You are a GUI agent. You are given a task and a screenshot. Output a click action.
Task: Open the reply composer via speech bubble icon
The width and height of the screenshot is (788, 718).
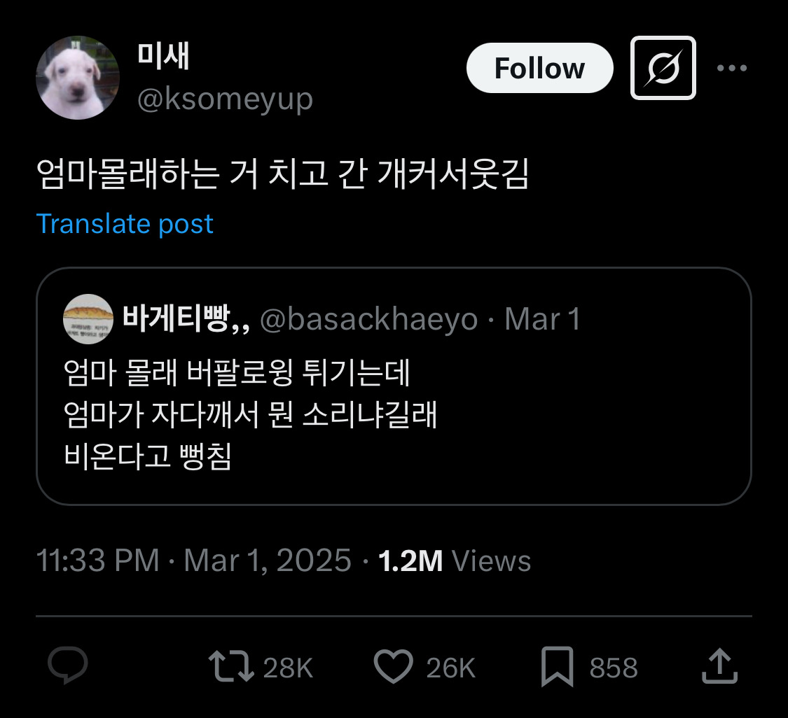point(67,667)
